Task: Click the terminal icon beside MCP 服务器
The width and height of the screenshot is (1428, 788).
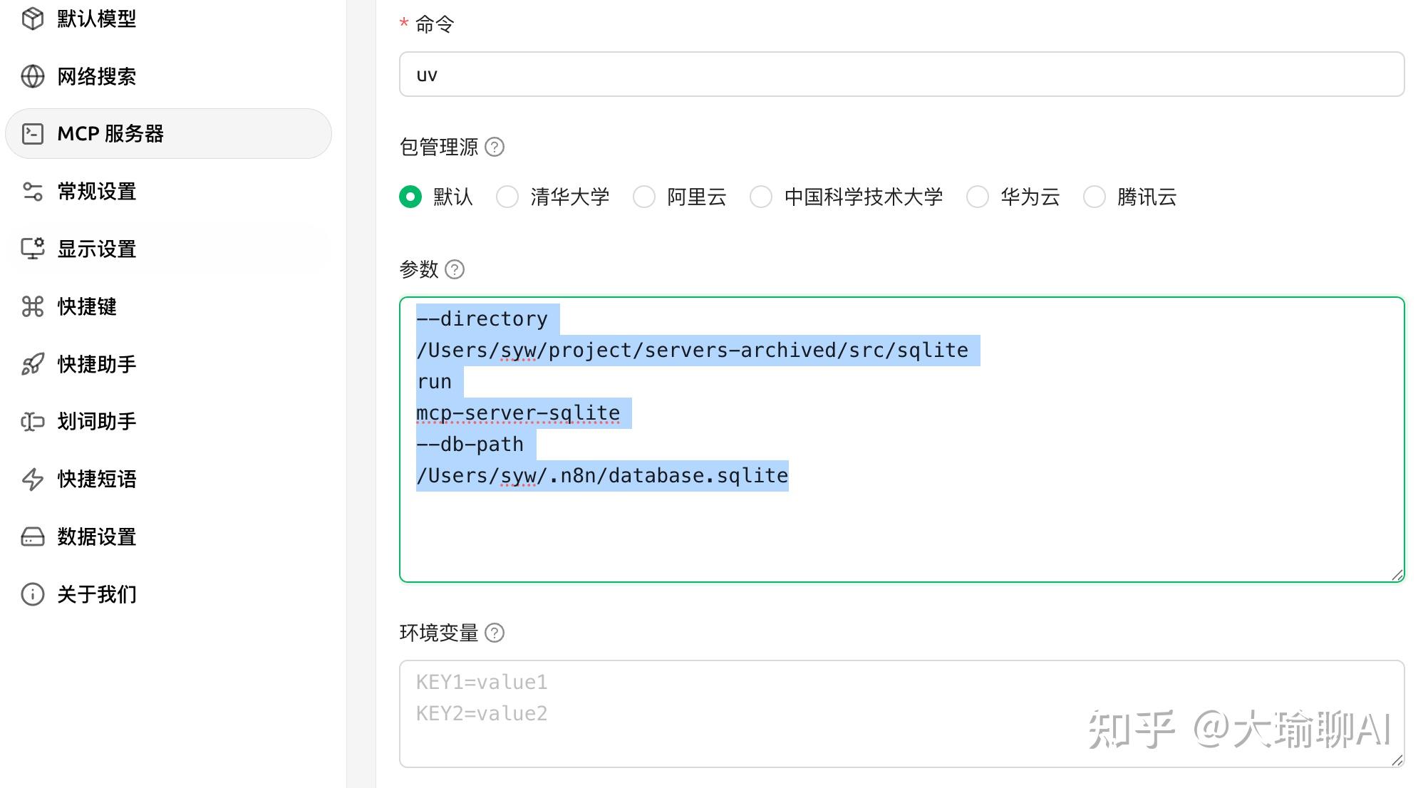Action: (33, 134)
